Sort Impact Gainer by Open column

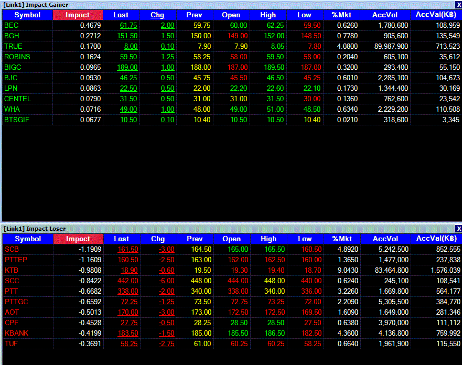[231, 15]
